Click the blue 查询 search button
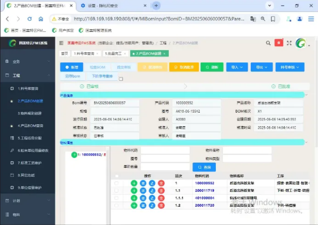Image resolution: width=318 pixels, height=225 pixels. (x=204, y=167)
